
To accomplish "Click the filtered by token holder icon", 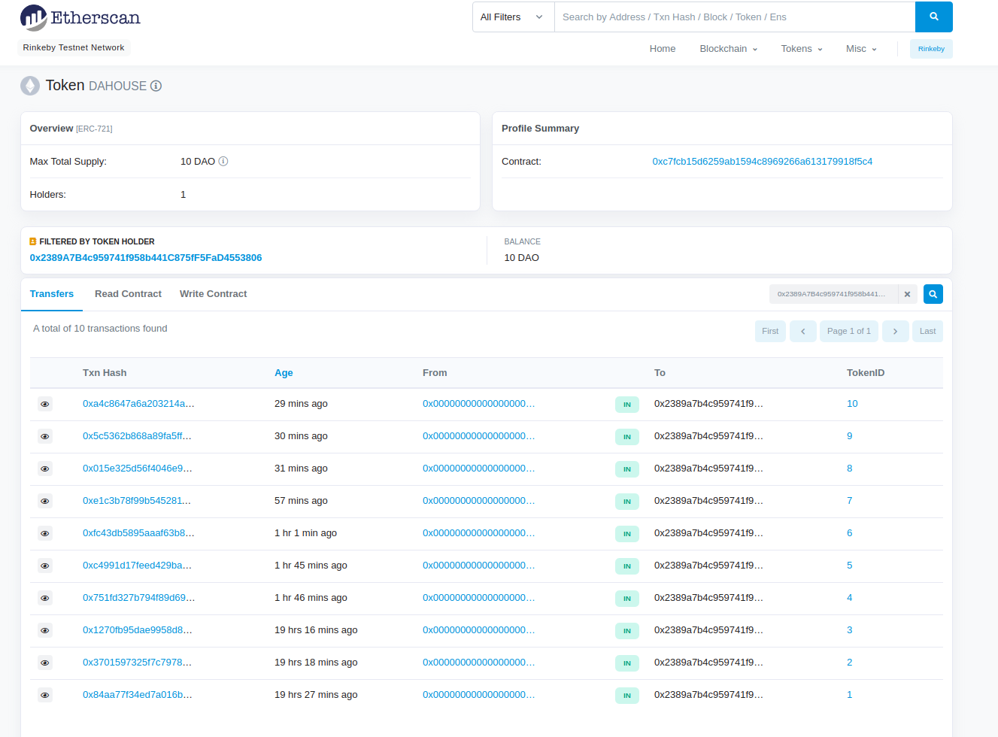I will [x=33, y=241].
